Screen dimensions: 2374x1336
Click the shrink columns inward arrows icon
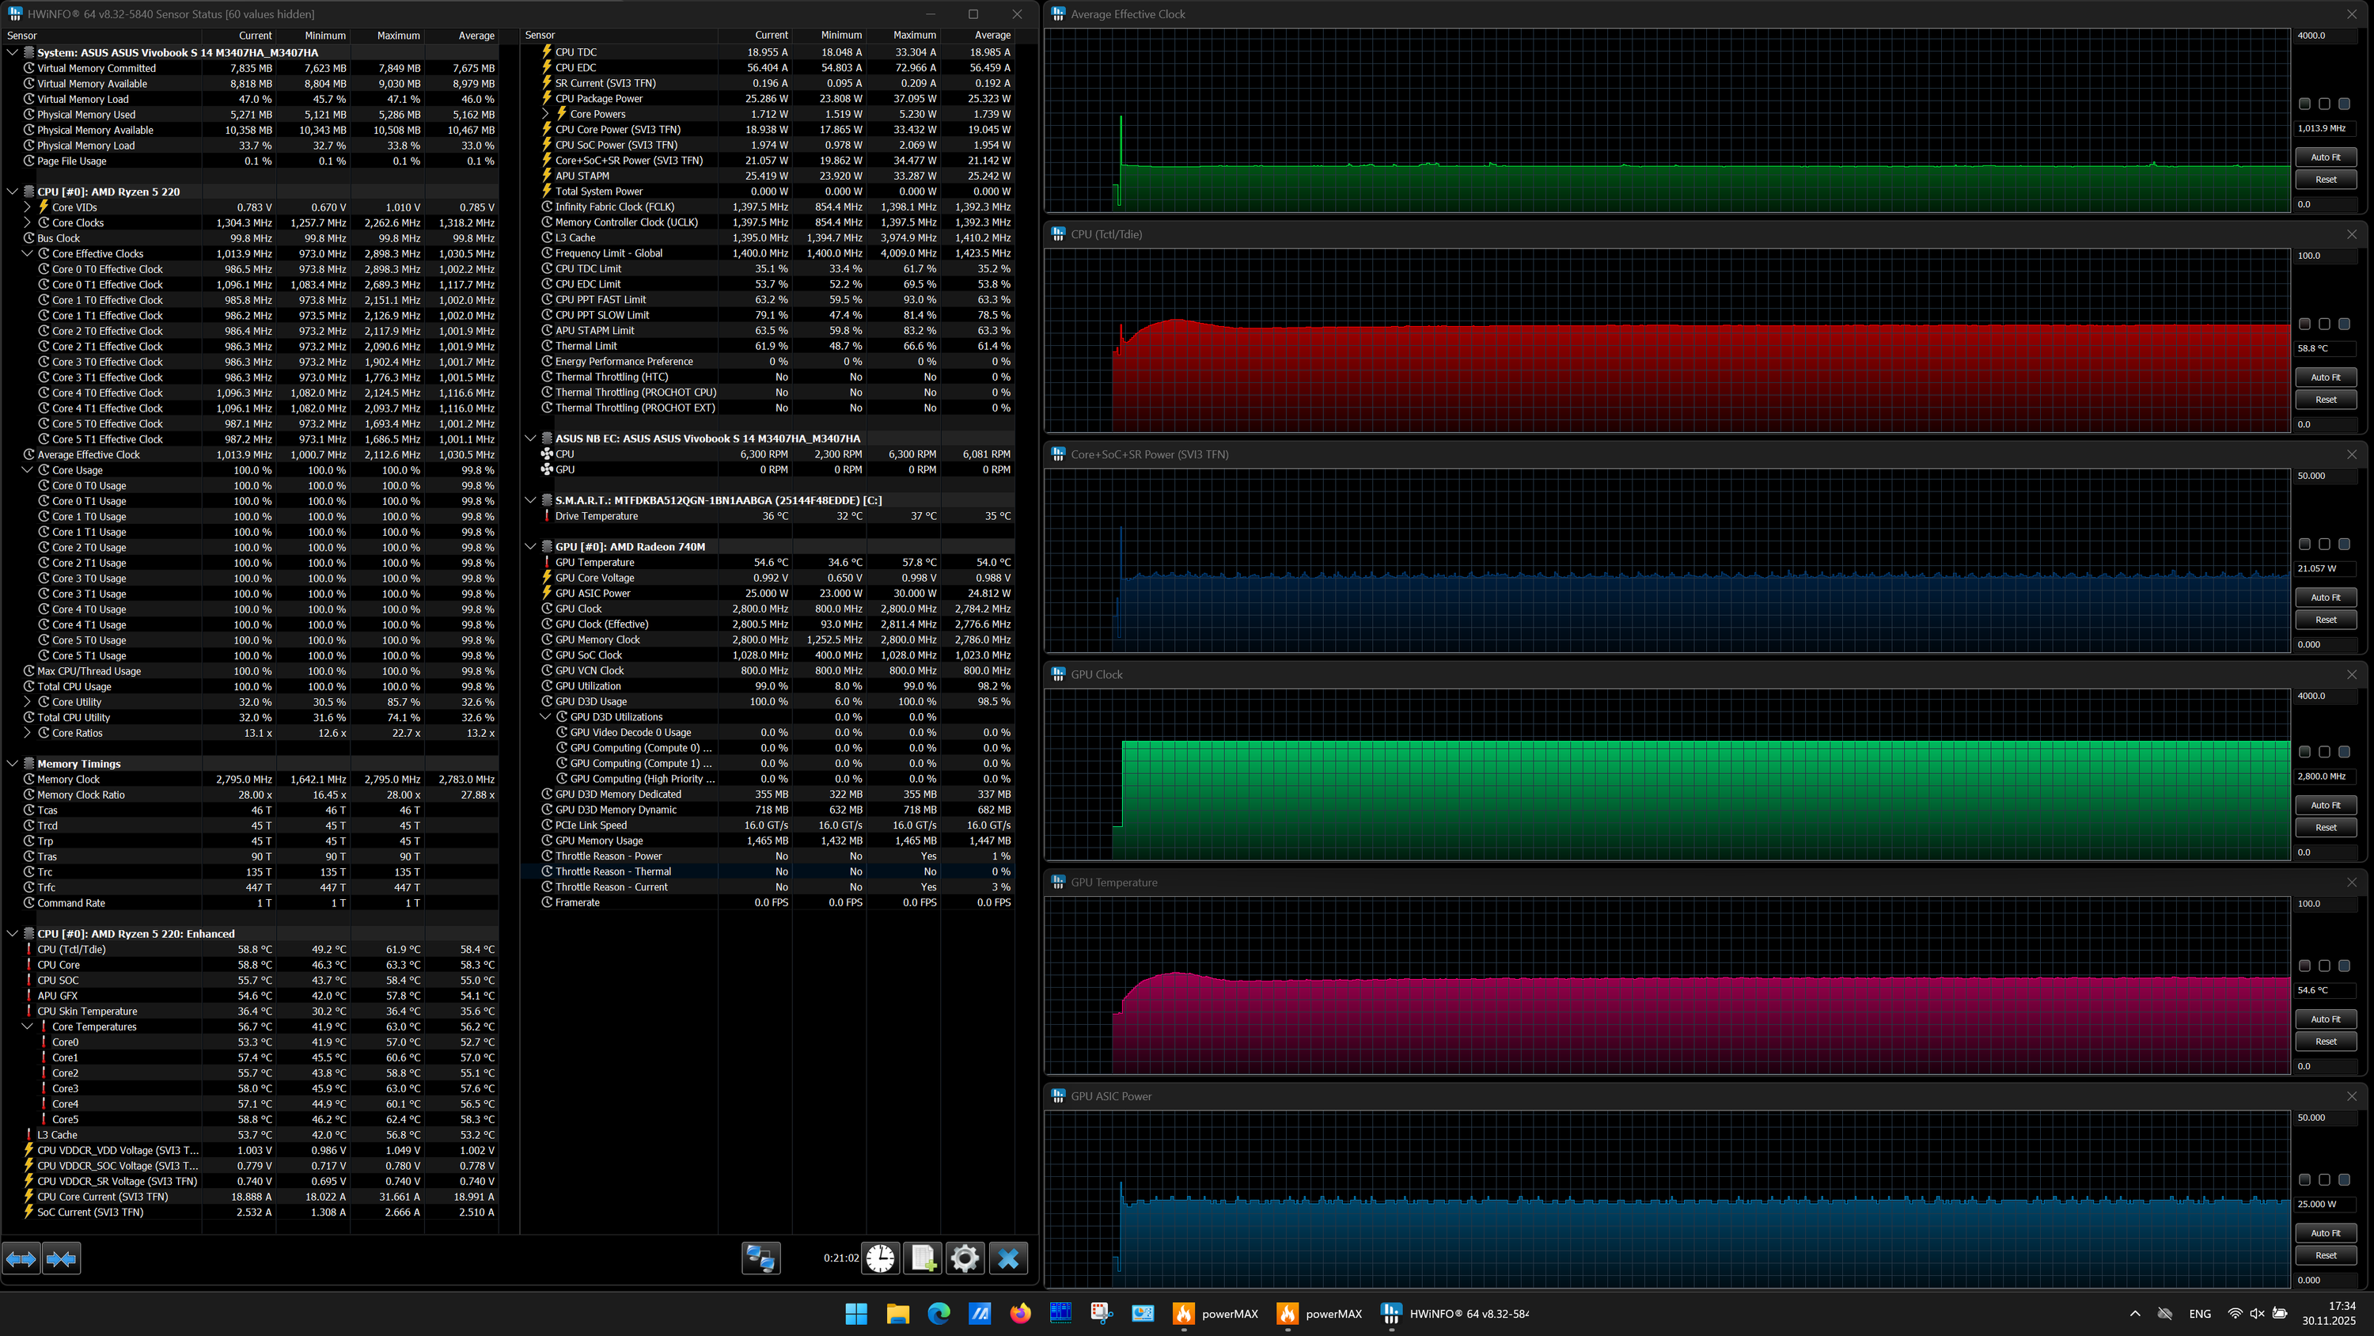pyautogui.click(x=62, y=1258)
